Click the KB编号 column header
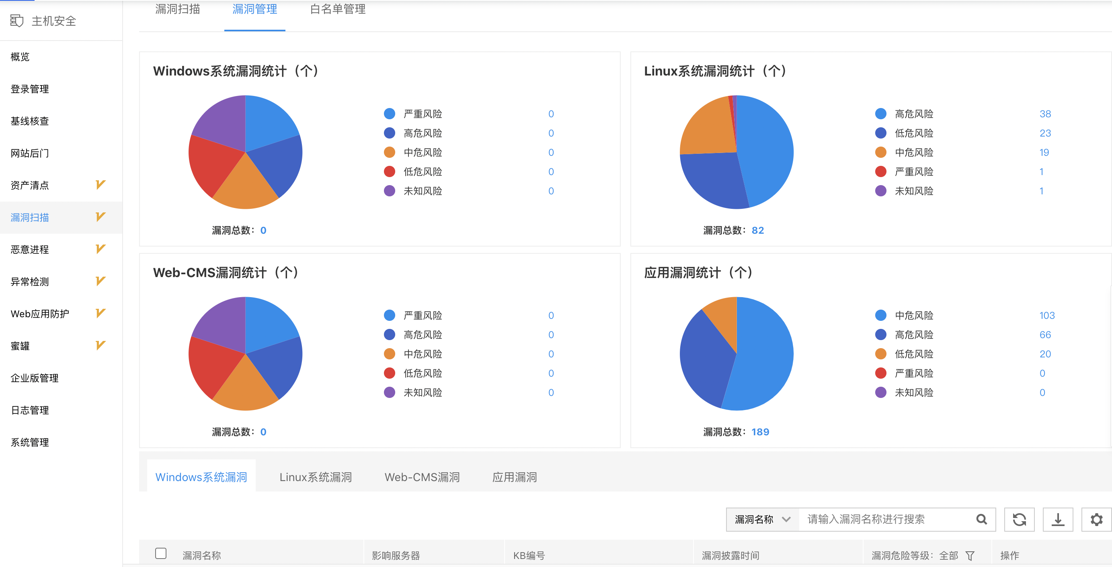The image size is (1112, 567). 529,555
